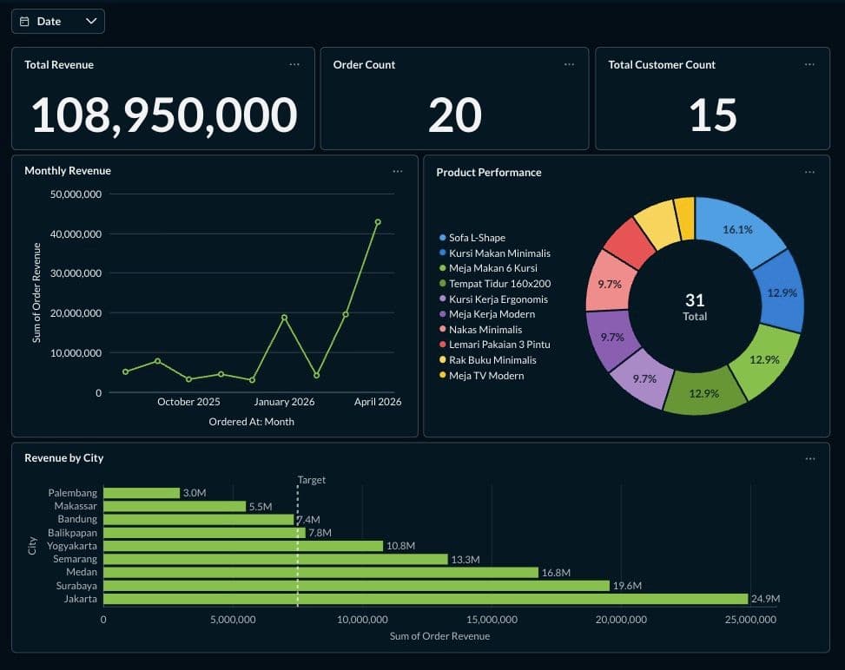The image size is (845, 670).
Task: Open the Order Count card ellipsis menu
Action: [x=569, y=64]
